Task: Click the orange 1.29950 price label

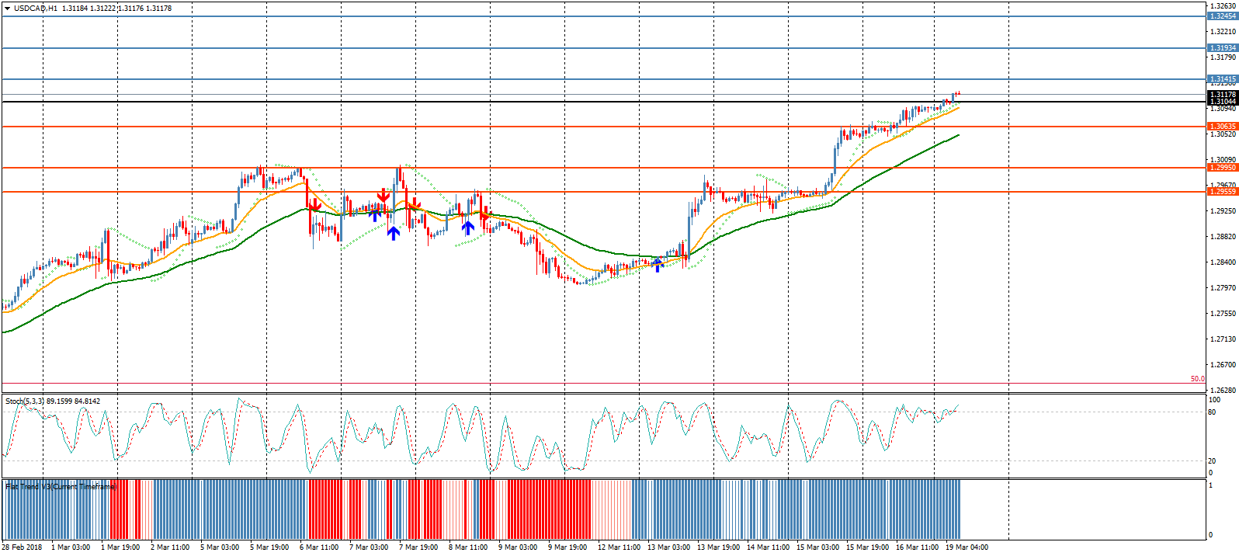Action: [1222, 168]
